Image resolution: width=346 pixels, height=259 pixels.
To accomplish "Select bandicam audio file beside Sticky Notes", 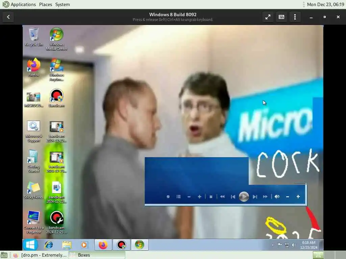I will tap(56, 192).
